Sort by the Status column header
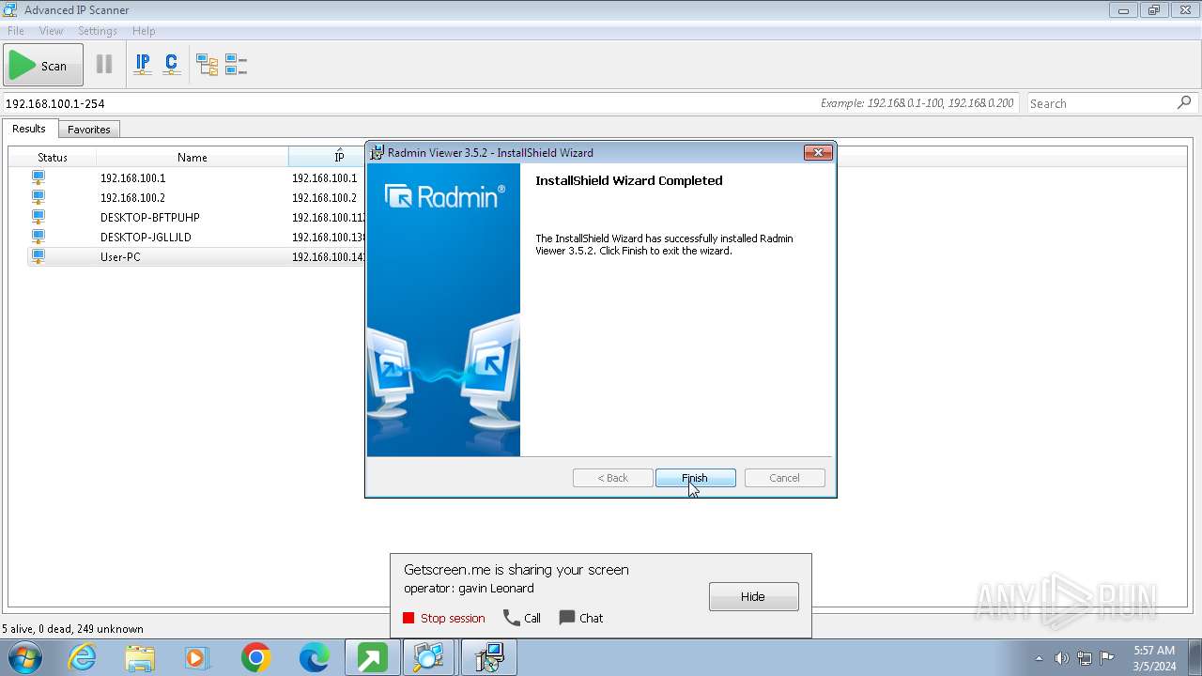The height and width of the screenshot is (676, 1202). [53, 157]
